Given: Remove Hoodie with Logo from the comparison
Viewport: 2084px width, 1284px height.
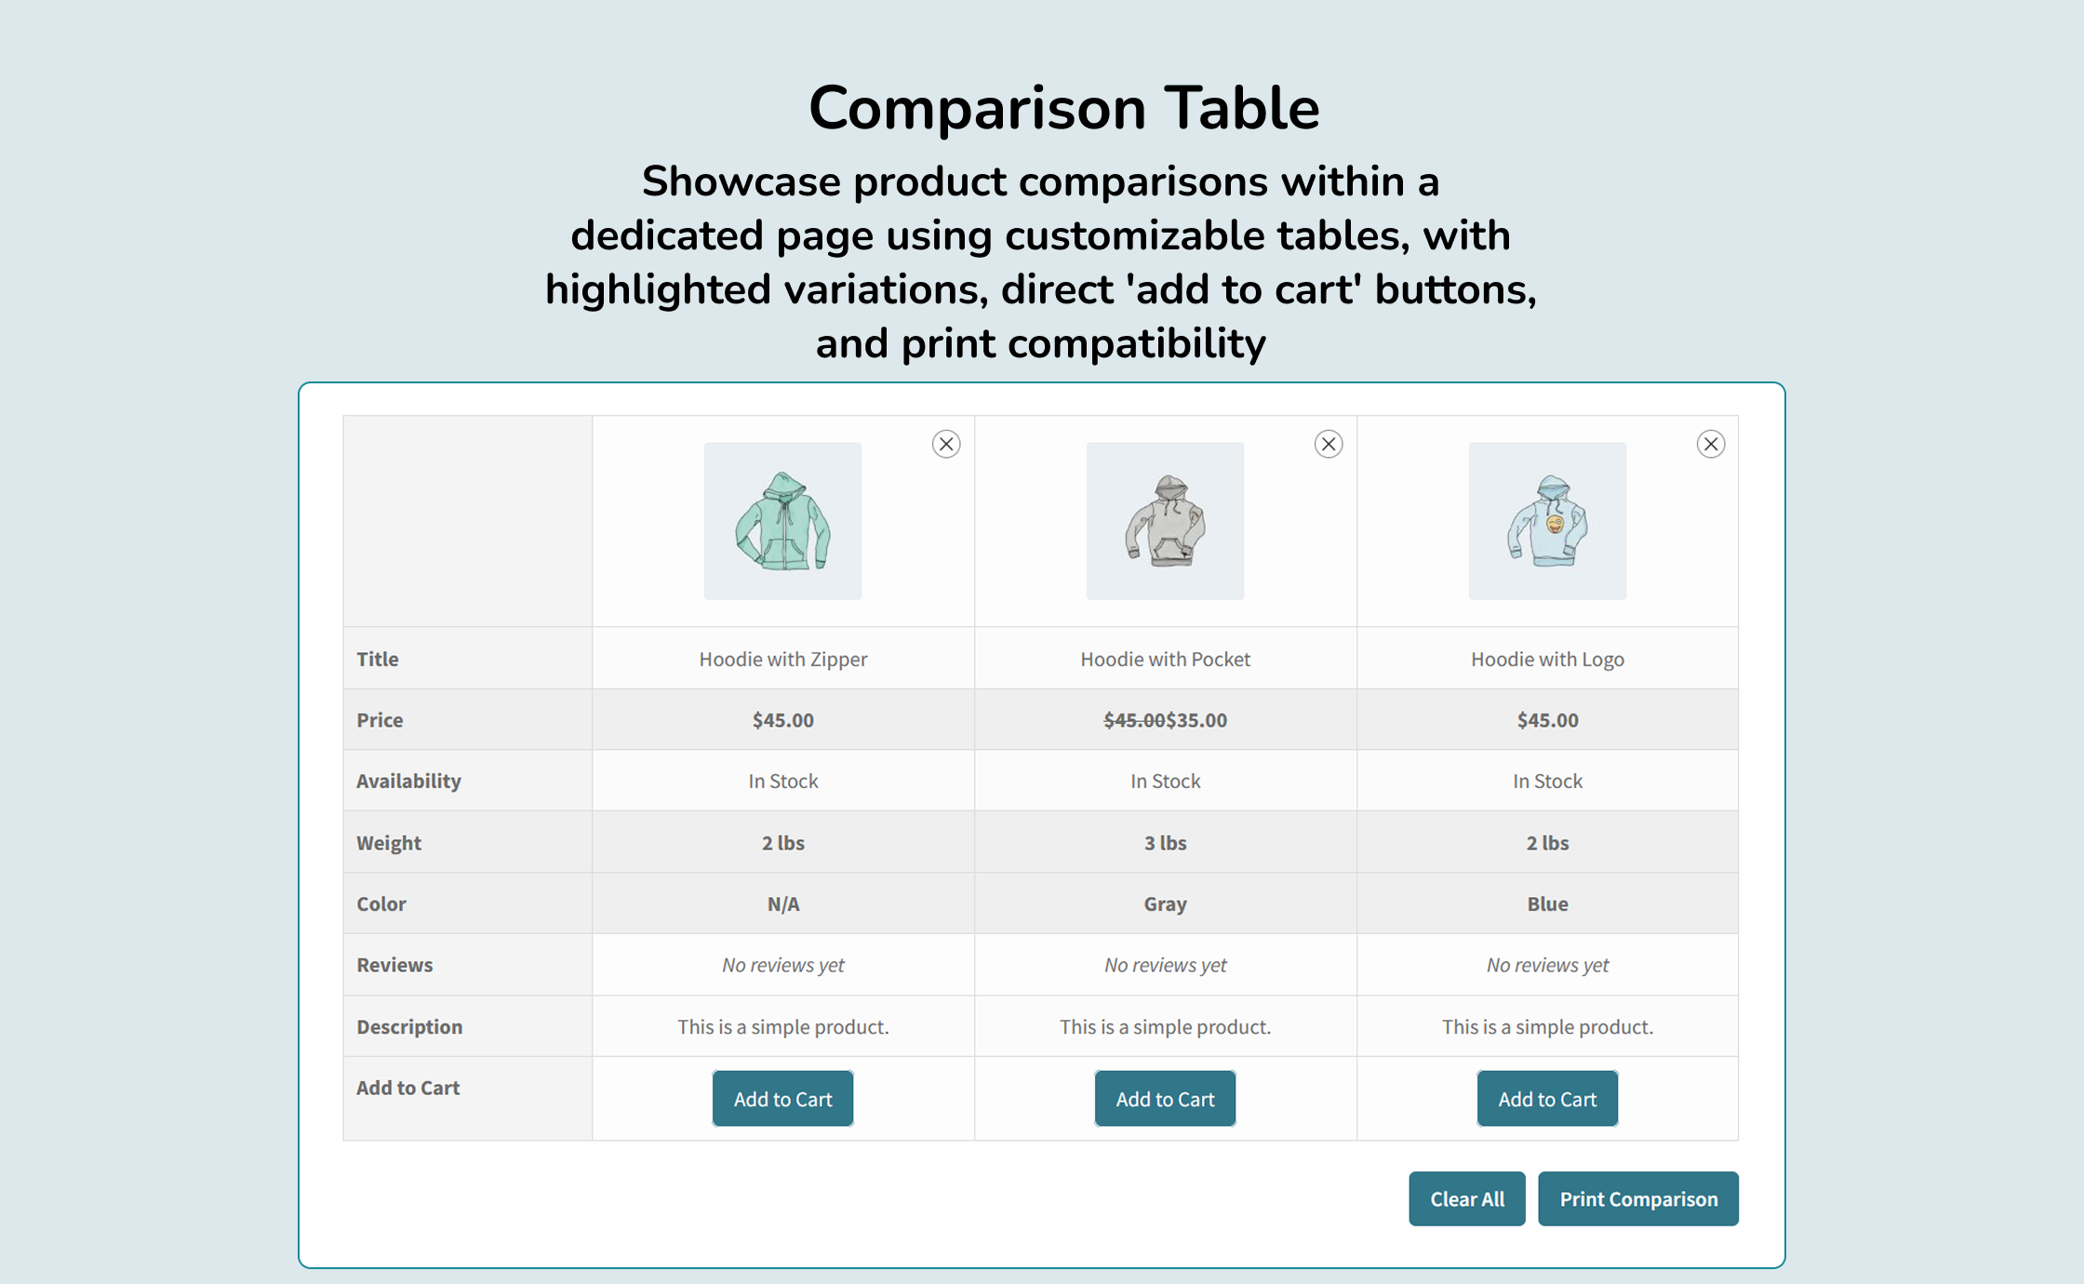Looking at the screenshot, I should 1711,444.
